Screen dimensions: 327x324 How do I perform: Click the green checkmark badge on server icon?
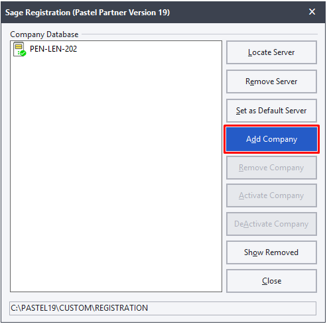(x=23, y=53)
